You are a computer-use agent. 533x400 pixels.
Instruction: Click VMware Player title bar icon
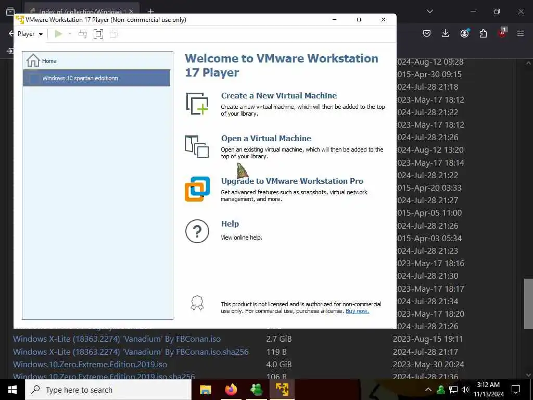[x=20, y=19]
